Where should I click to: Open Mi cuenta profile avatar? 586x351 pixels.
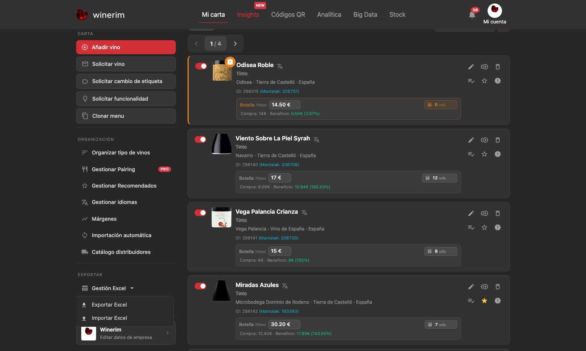pyautogui.click(x=495, y=11)
